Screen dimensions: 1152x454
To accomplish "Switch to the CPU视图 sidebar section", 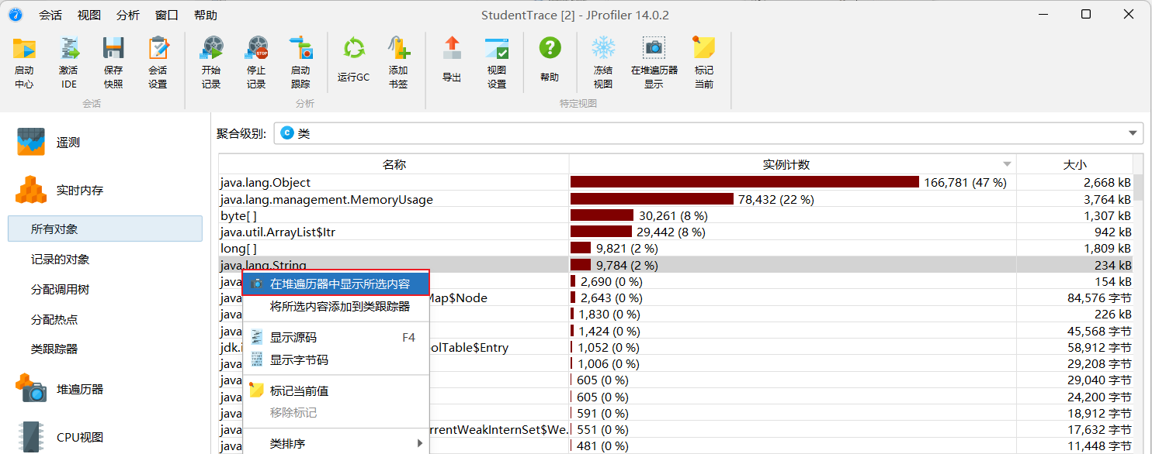I will [x=79, y=437].
